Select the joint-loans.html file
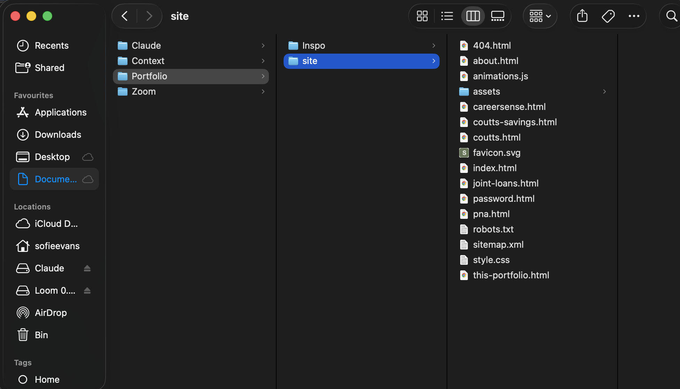 (532, 183)
